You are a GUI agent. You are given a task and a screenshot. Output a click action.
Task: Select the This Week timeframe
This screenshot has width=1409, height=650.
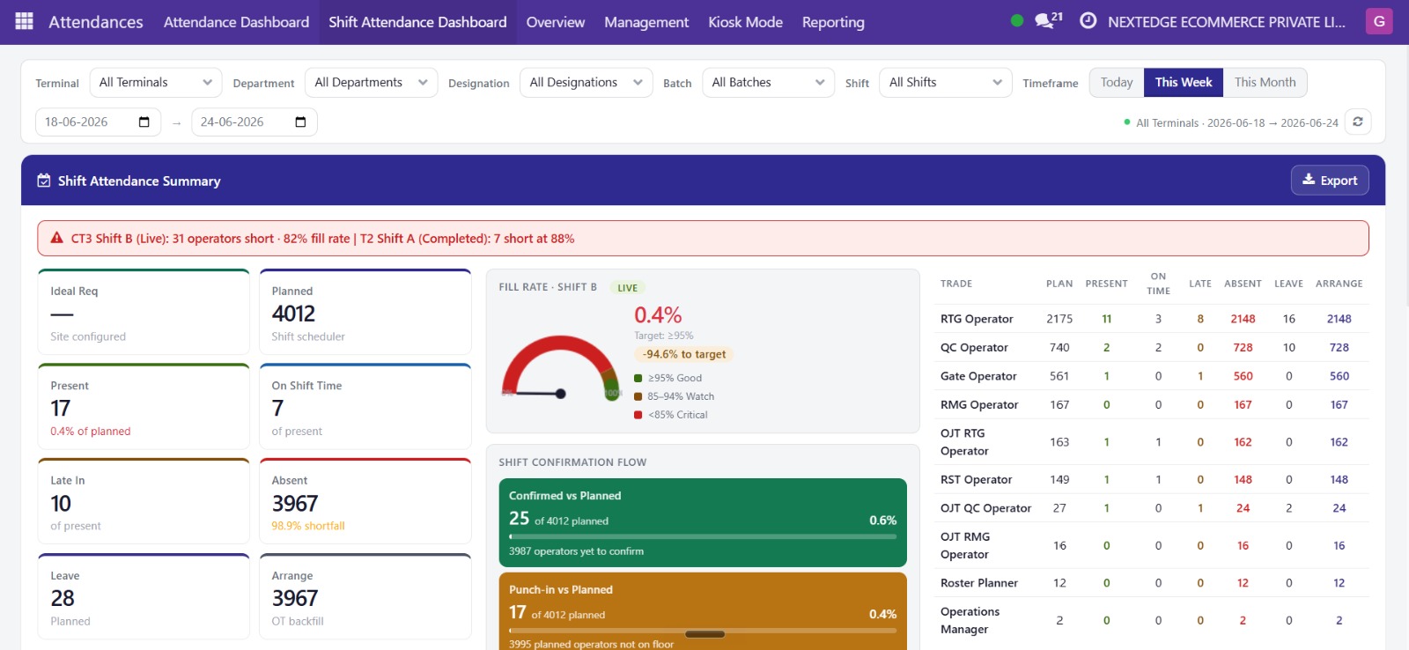[1184, 83]
